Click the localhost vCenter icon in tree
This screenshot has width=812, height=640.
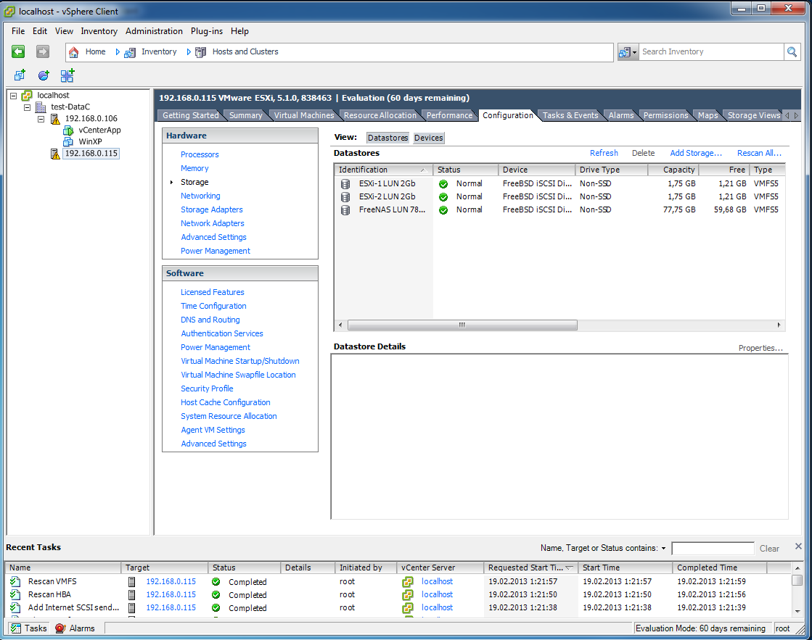(x=27, y=95)
